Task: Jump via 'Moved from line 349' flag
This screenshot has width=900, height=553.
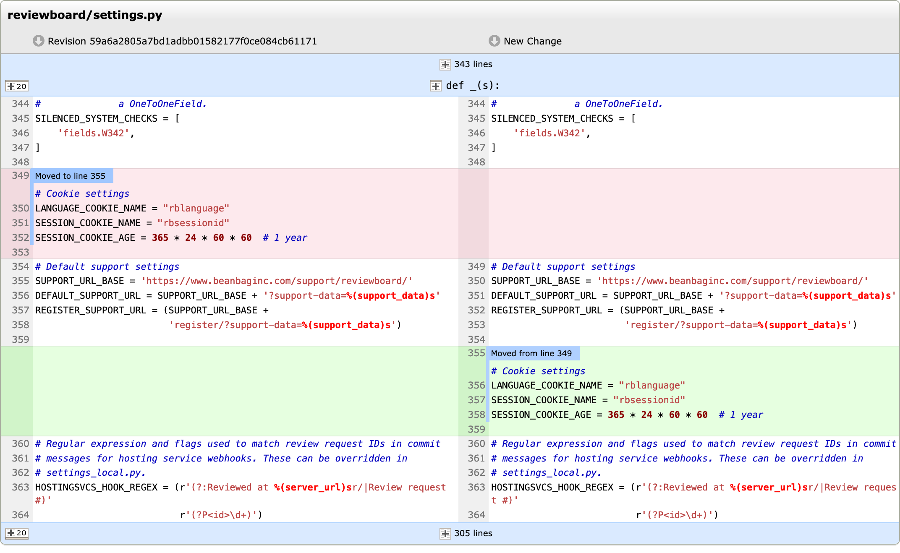Action: pos(533,353)
